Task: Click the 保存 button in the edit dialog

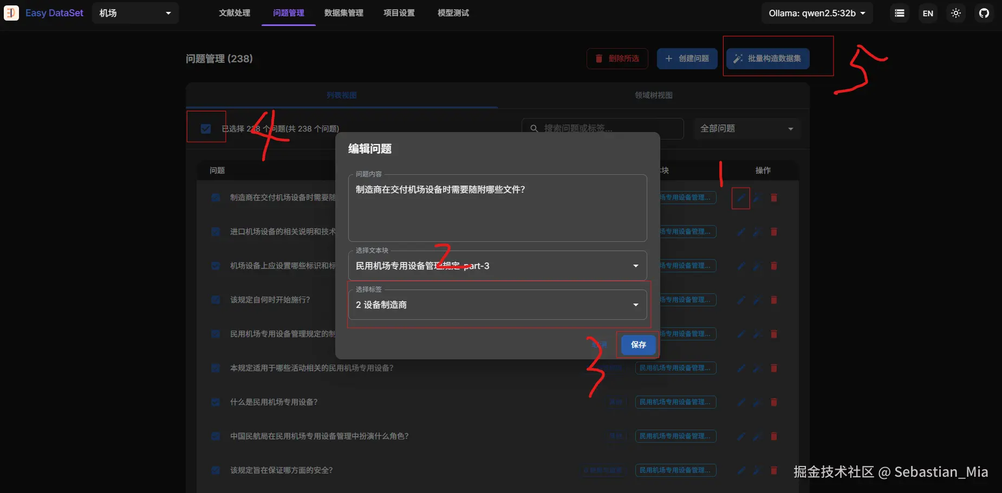Action: pos(637,345)
